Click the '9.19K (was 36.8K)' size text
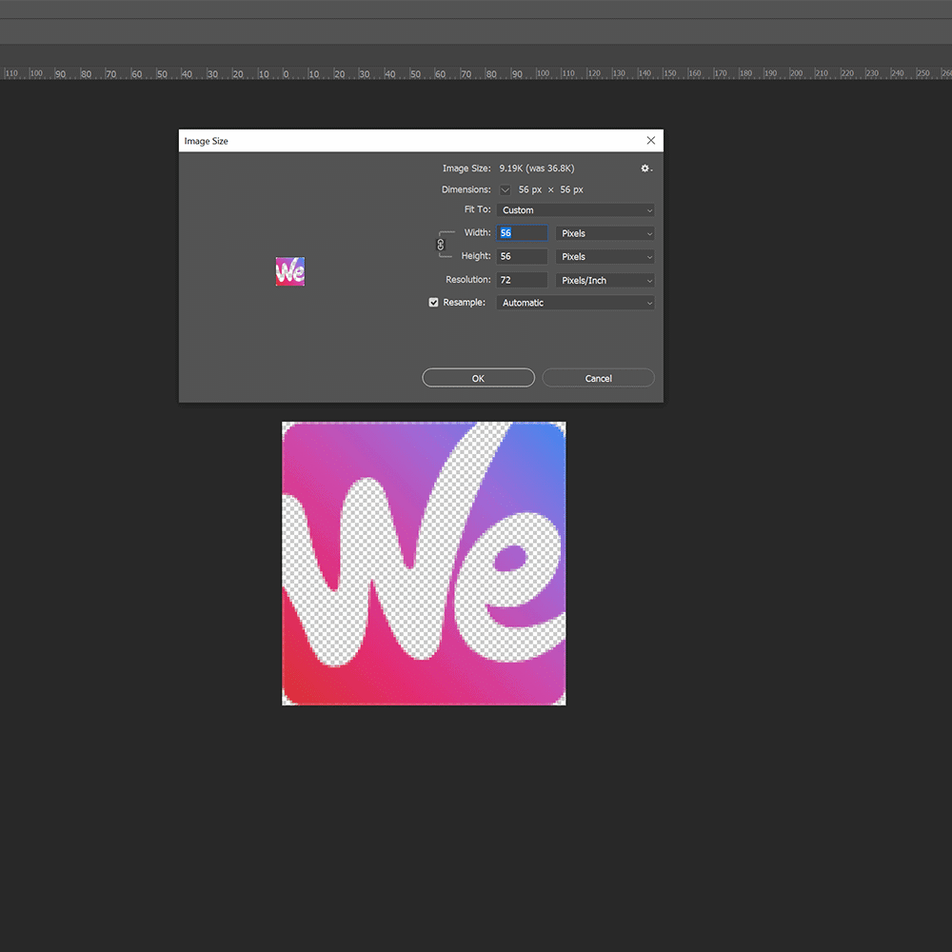The height and width of the screenshot is (952, 952). click(537, 169)
